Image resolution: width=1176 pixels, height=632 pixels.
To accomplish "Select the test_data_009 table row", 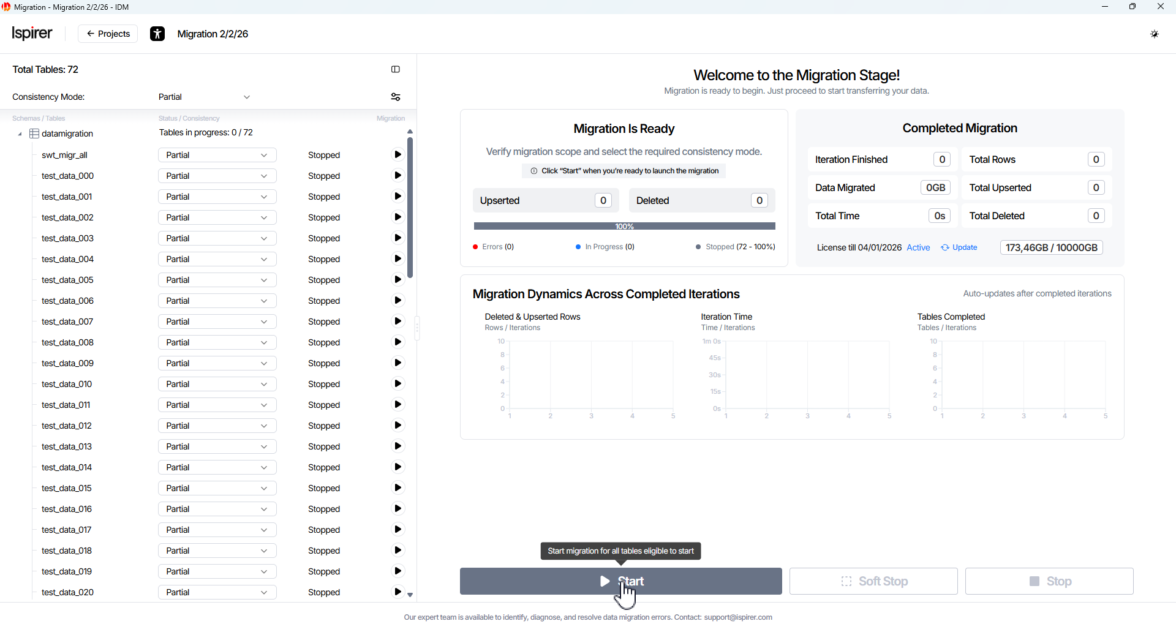I will [67, 363].
